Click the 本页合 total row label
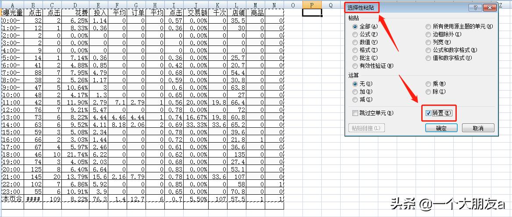The height and width of the screenshot is (217, 512). (12, 199)
